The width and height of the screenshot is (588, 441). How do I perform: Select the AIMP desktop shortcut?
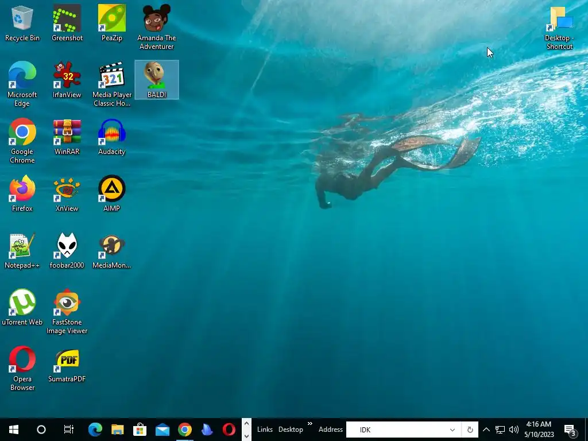pyautogui.click(x=112, y=194)
